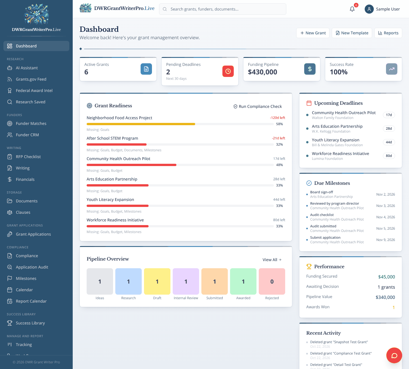Click the Clauses scales icon
The image size is (409, 369).
[x=10, y=212]
